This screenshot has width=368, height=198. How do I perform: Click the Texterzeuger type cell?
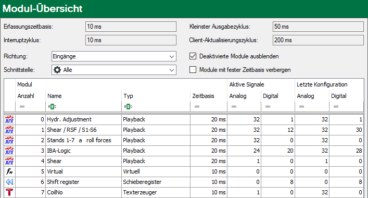pyautogui.click(x=156, y=192)
